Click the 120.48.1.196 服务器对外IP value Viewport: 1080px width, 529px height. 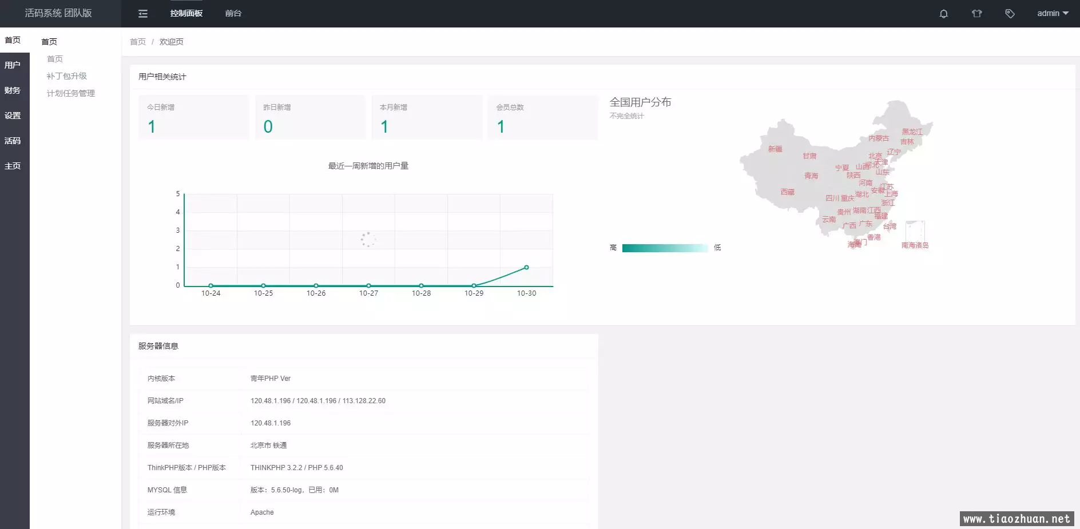[x=271, y=423]
